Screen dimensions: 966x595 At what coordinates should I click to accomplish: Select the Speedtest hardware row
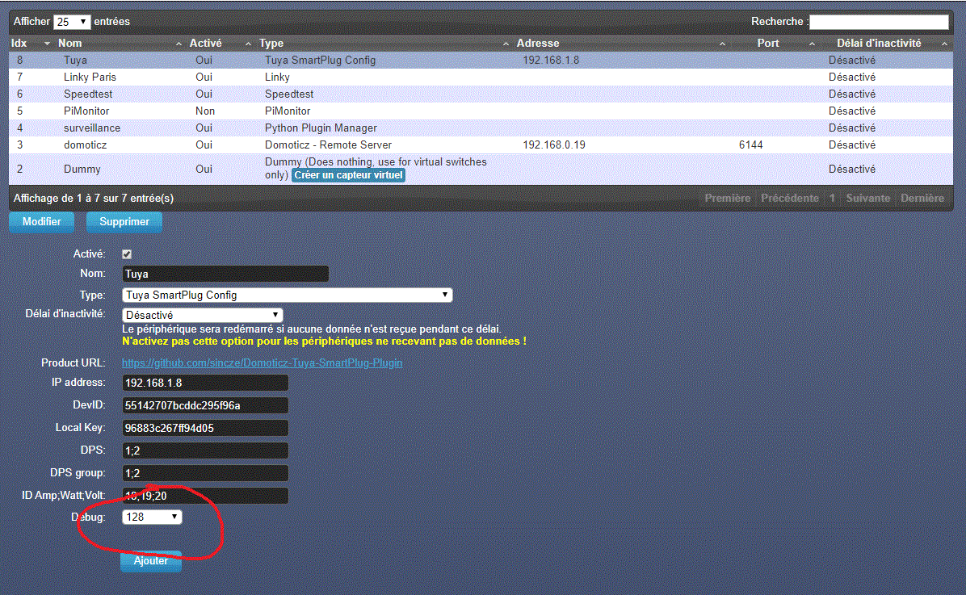481,94
